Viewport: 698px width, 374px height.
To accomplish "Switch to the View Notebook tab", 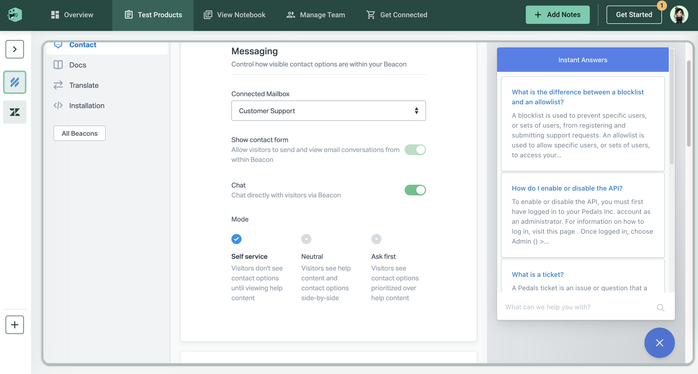I will (234, 15).
